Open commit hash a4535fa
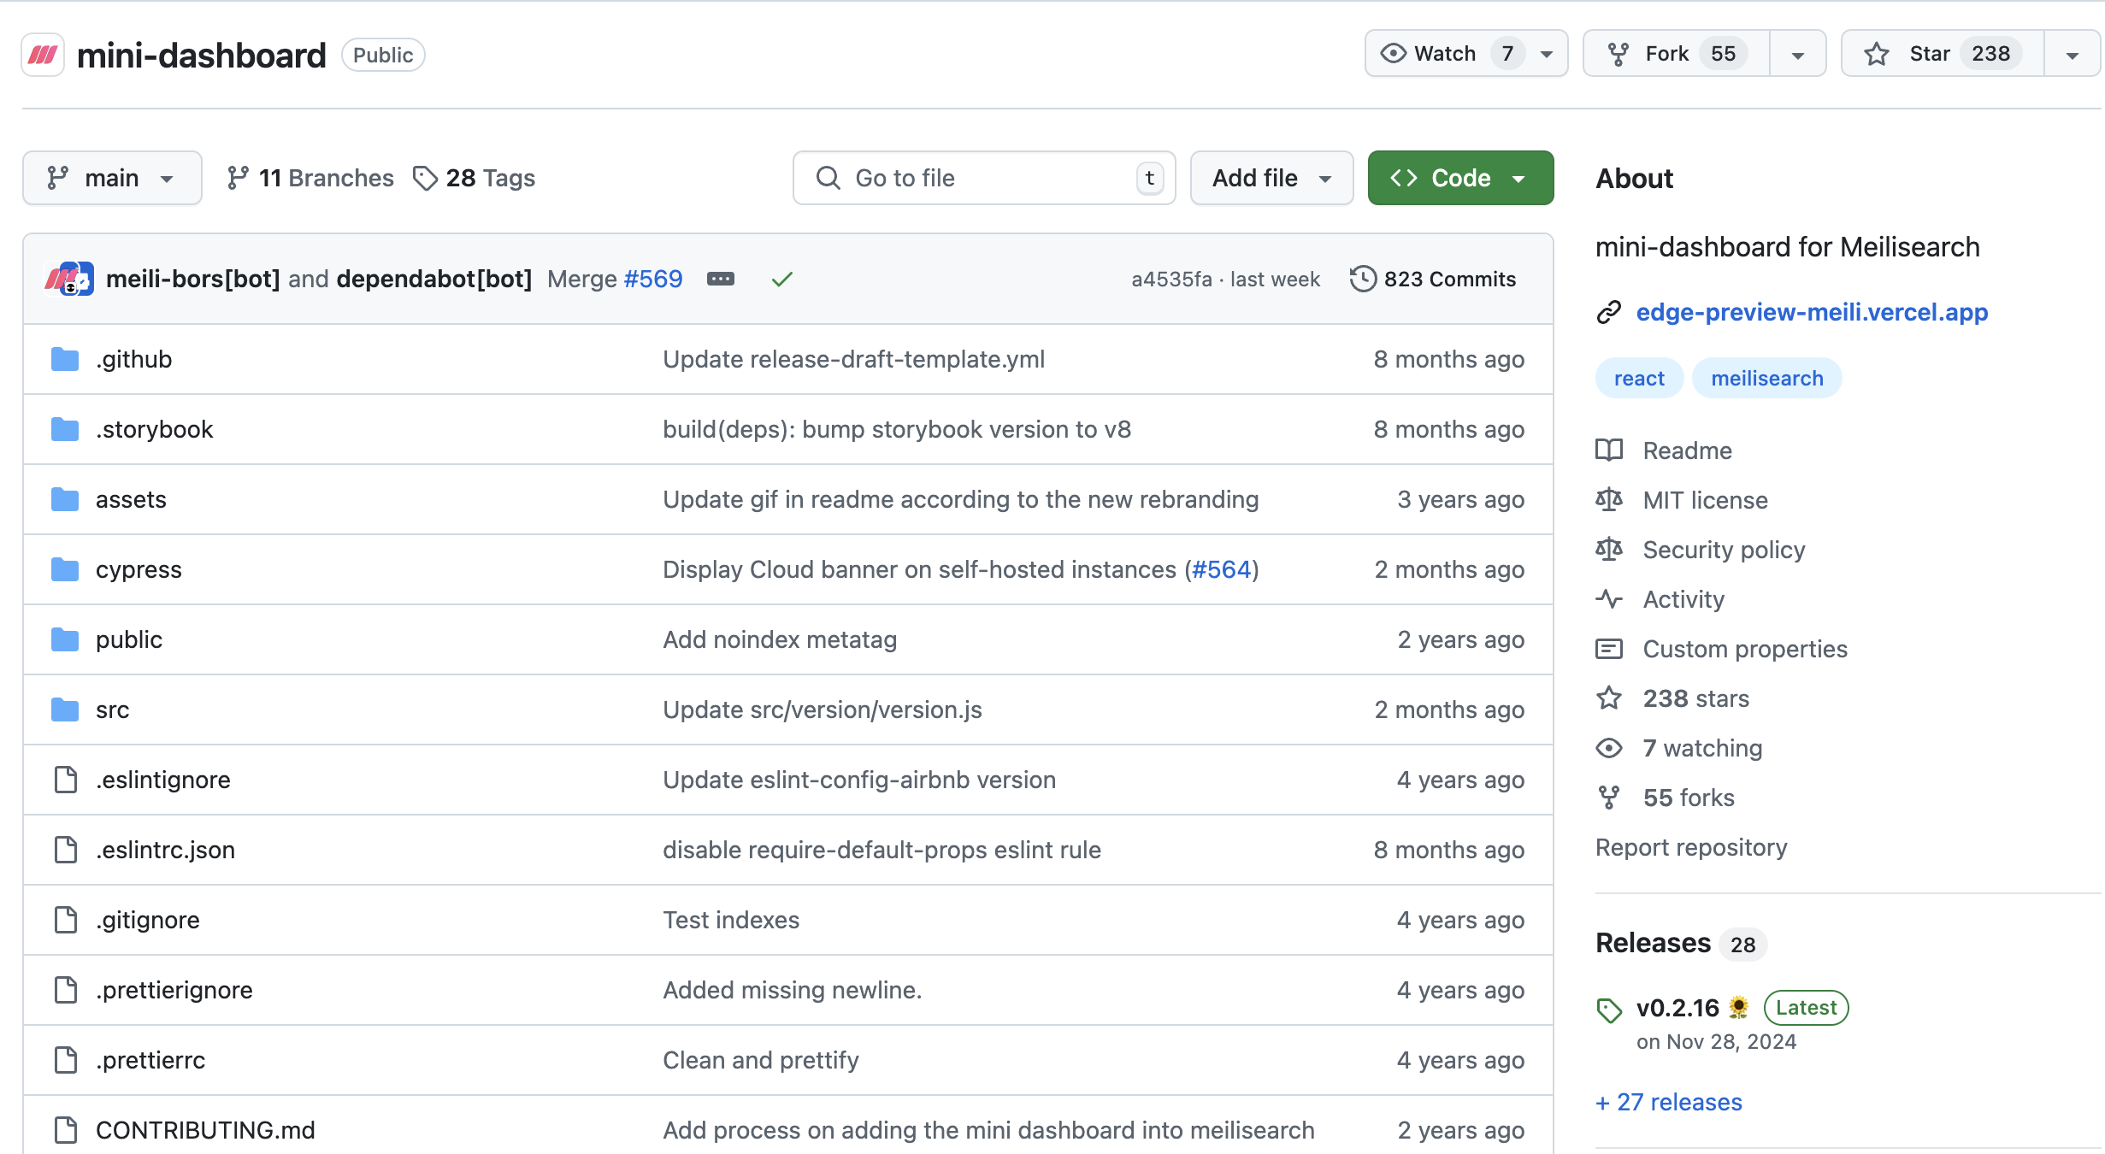The image size is (2105, 1154). [1171, 280]
